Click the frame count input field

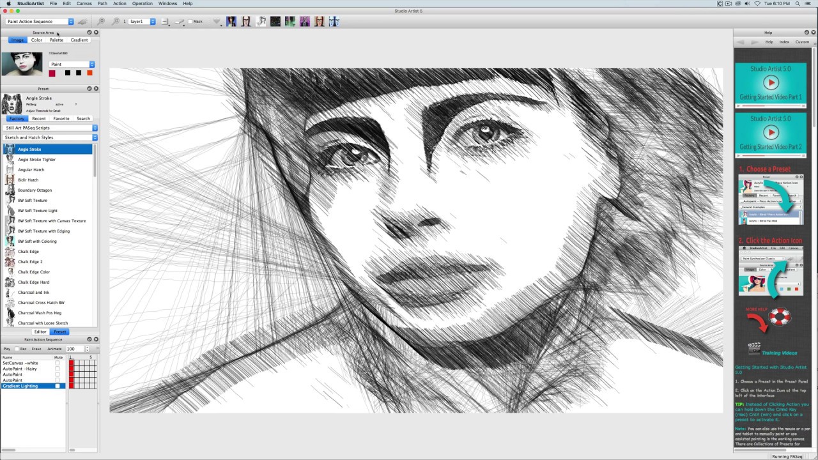click(x=75, y=349)
